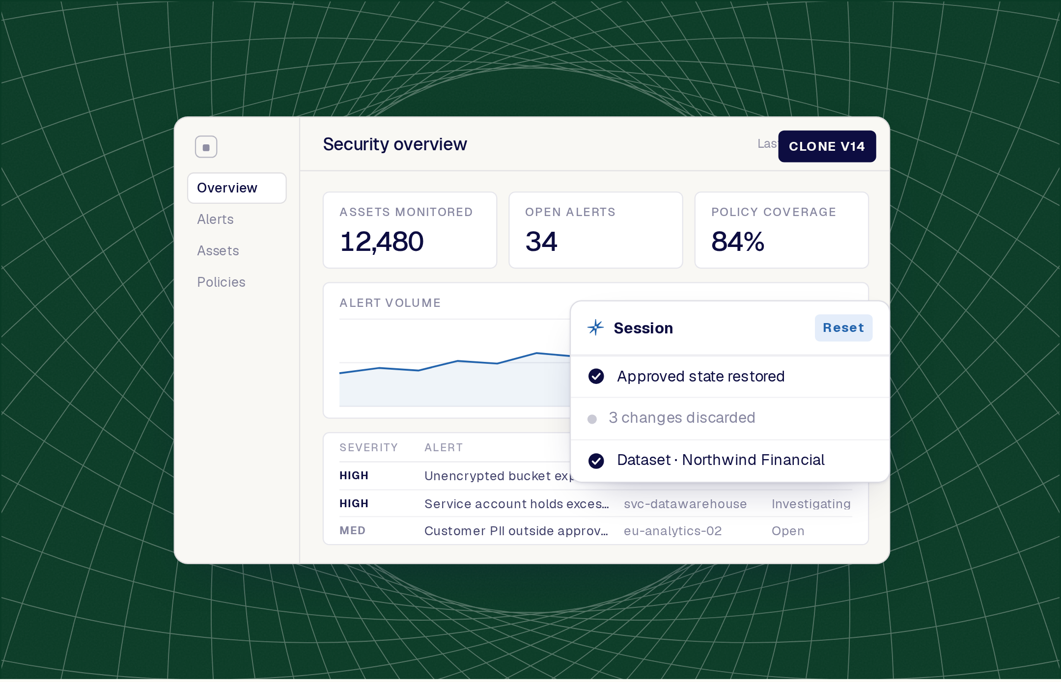Open the Open Alerts card showing 34
This screenshot has width=1061, height=682.
pyautogui.click(x=595, y=230)
